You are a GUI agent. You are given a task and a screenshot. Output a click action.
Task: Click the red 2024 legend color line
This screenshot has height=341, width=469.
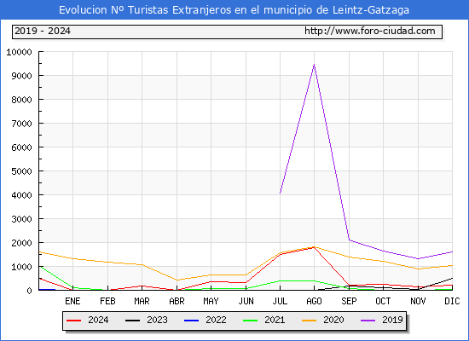click(x=73, y=321)
